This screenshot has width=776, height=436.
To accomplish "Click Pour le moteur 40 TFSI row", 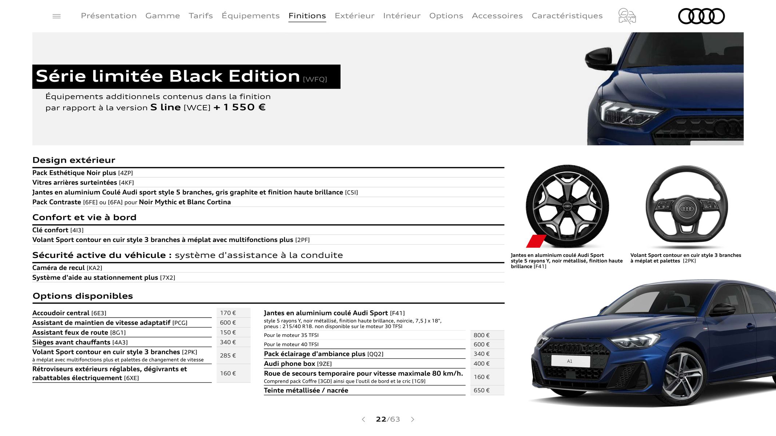I will pos(365,344).
